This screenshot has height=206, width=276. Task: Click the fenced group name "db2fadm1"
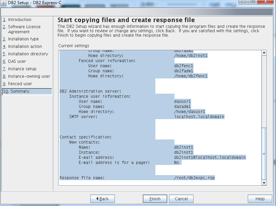pyautogui.click(x=184, y=71)
